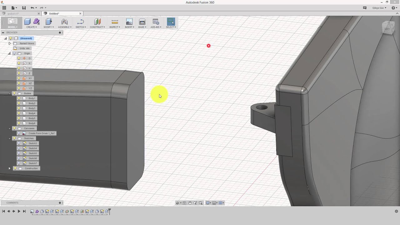Expand the Named Views folder

(9, 43)
